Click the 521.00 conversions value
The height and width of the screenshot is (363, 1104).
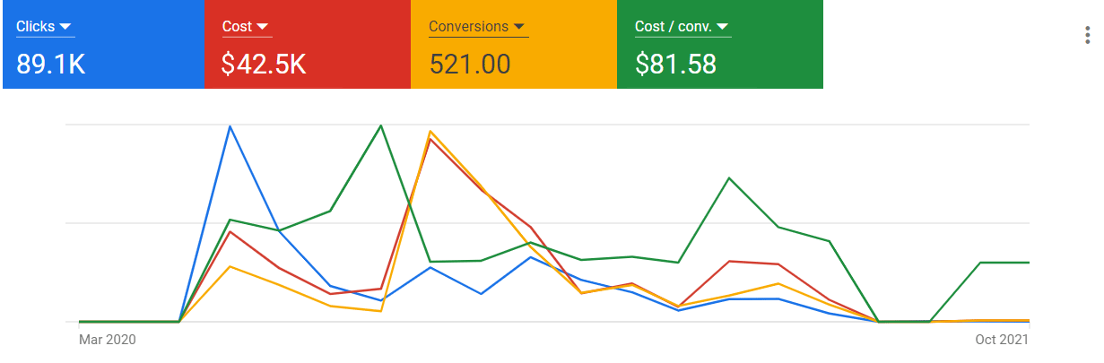470,65
